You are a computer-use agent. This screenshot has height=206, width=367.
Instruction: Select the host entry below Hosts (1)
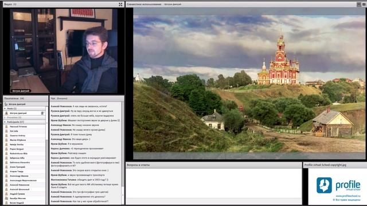[24, 113]
